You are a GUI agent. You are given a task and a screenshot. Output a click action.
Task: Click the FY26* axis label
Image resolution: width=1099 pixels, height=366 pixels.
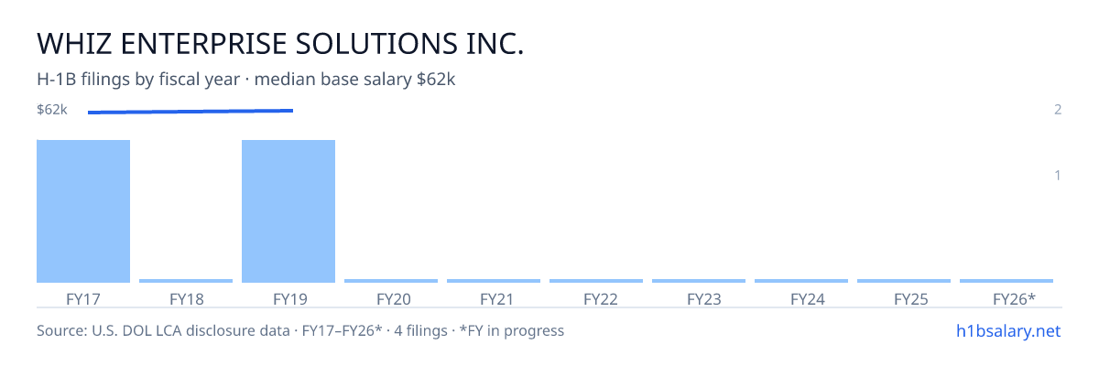pos(1014,298)
